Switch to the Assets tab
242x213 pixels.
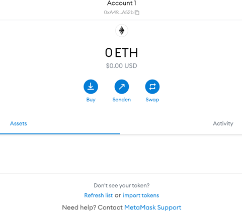pos(19,123)
